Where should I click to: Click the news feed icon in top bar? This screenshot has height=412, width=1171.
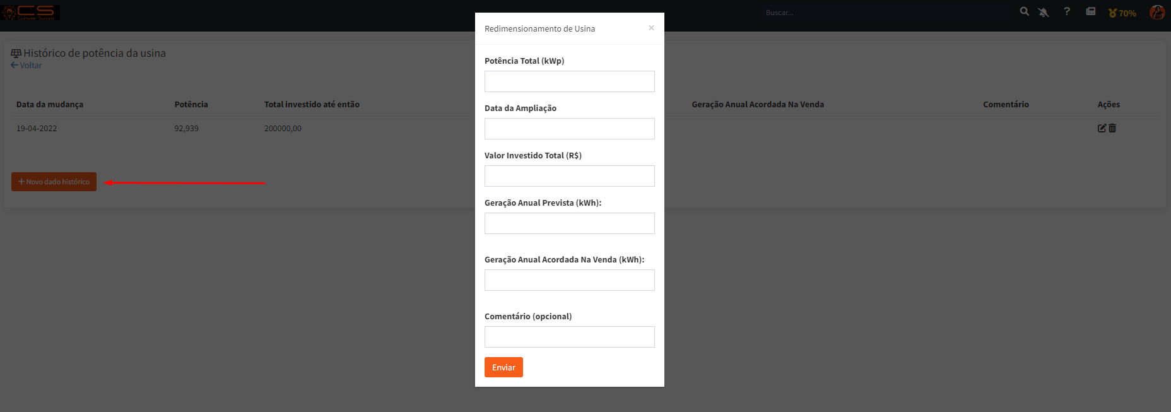[1090, 11]
